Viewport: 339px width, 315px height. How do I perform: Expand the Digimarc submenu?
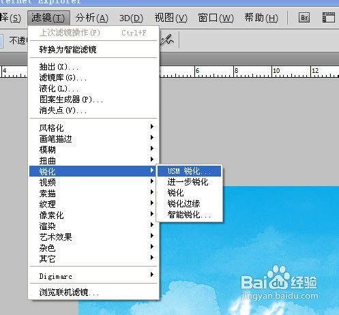93,276
